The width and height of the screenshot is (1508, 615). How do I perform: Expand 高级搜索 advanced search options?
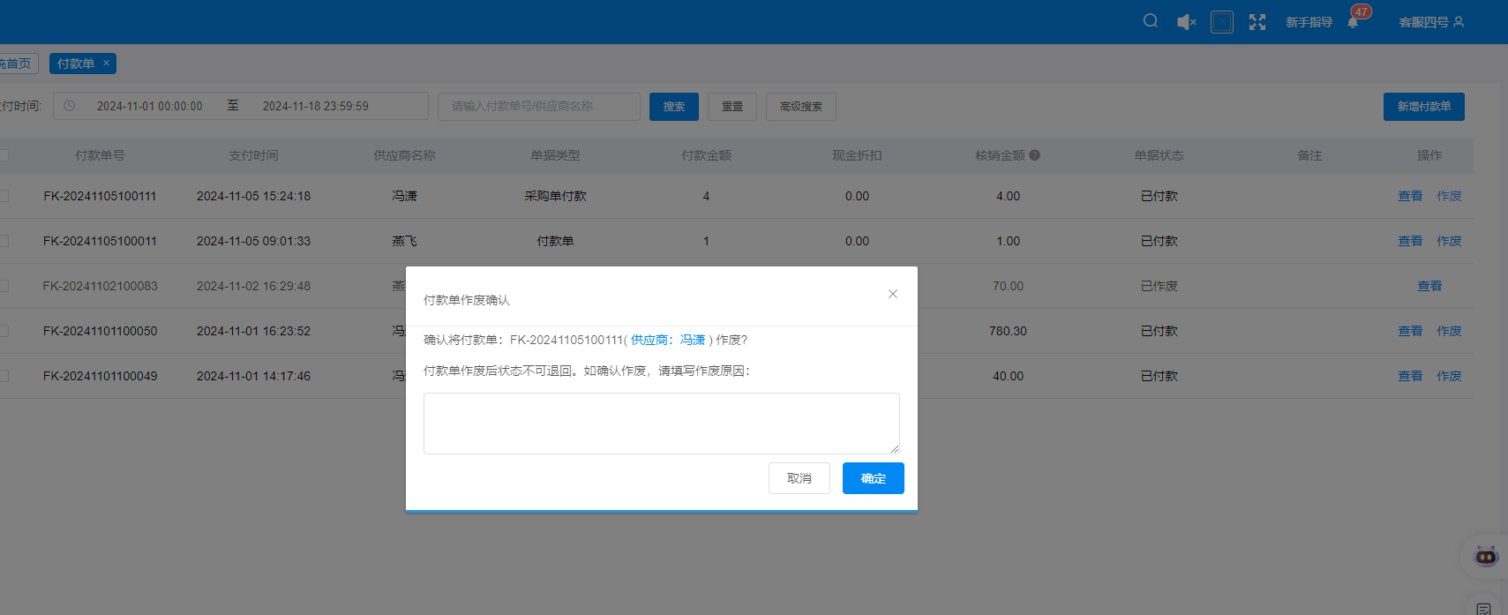point(800,107)
